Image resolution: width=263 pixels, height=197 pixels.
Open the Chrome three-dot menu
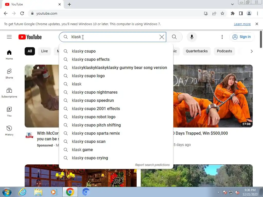257,13
